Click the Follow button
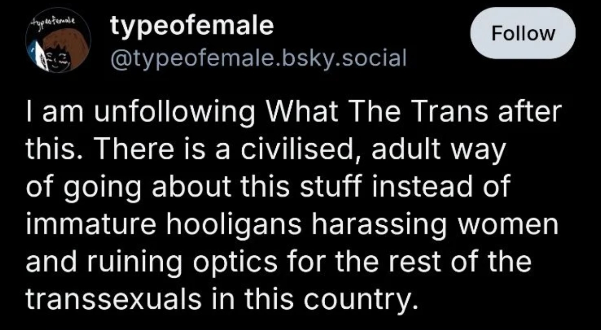 [523, 33]
